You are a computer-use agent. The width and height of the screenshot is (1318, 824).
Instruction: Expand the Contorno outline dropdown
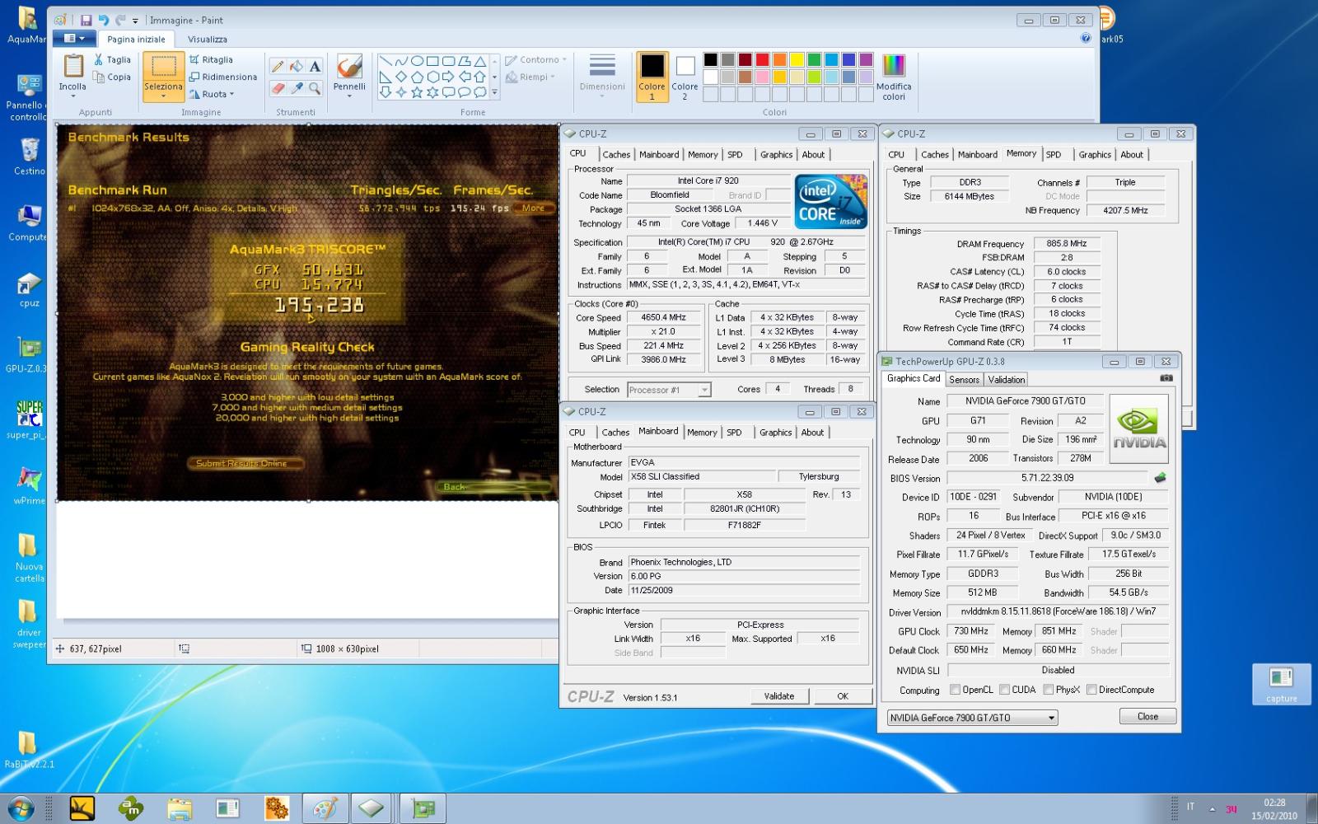pyautogui.click(x=564, y=59)
